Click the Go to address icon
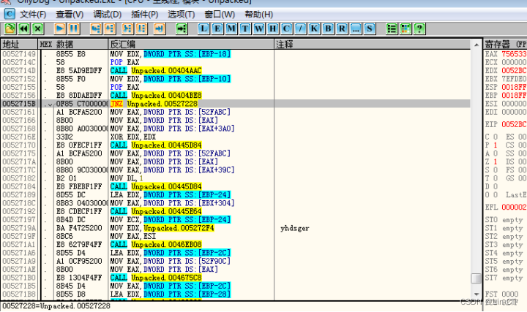527x312 pixels. 182,28
